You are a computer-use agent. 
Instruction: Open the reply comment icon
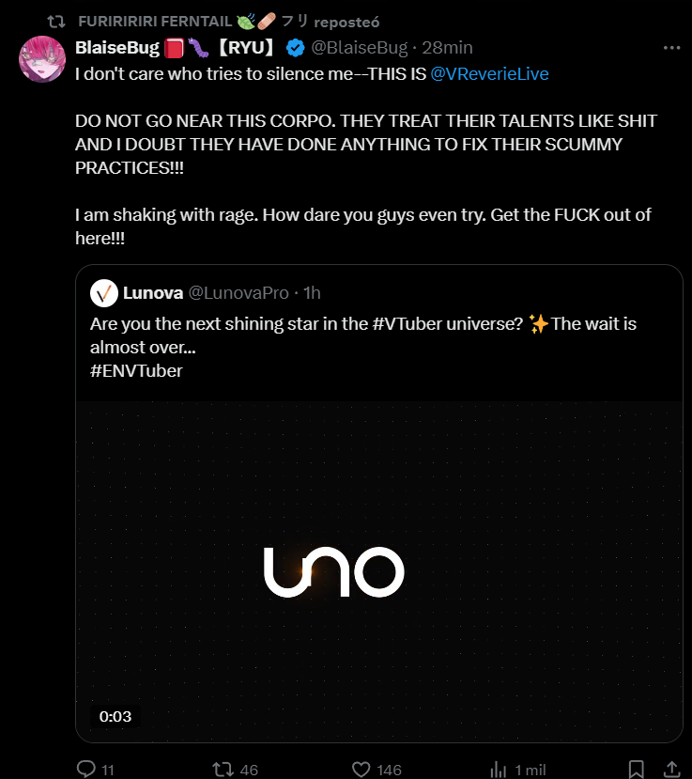coord(85,769)
